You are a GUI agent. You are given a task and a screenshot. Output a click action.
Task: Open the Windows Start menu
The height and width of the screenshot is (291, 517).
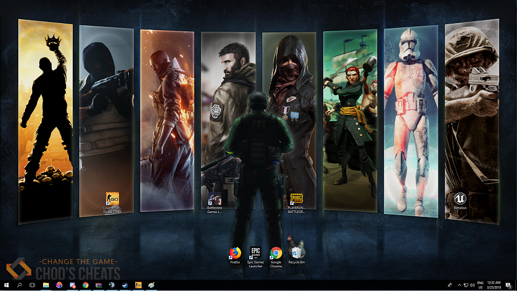[6, 285]
